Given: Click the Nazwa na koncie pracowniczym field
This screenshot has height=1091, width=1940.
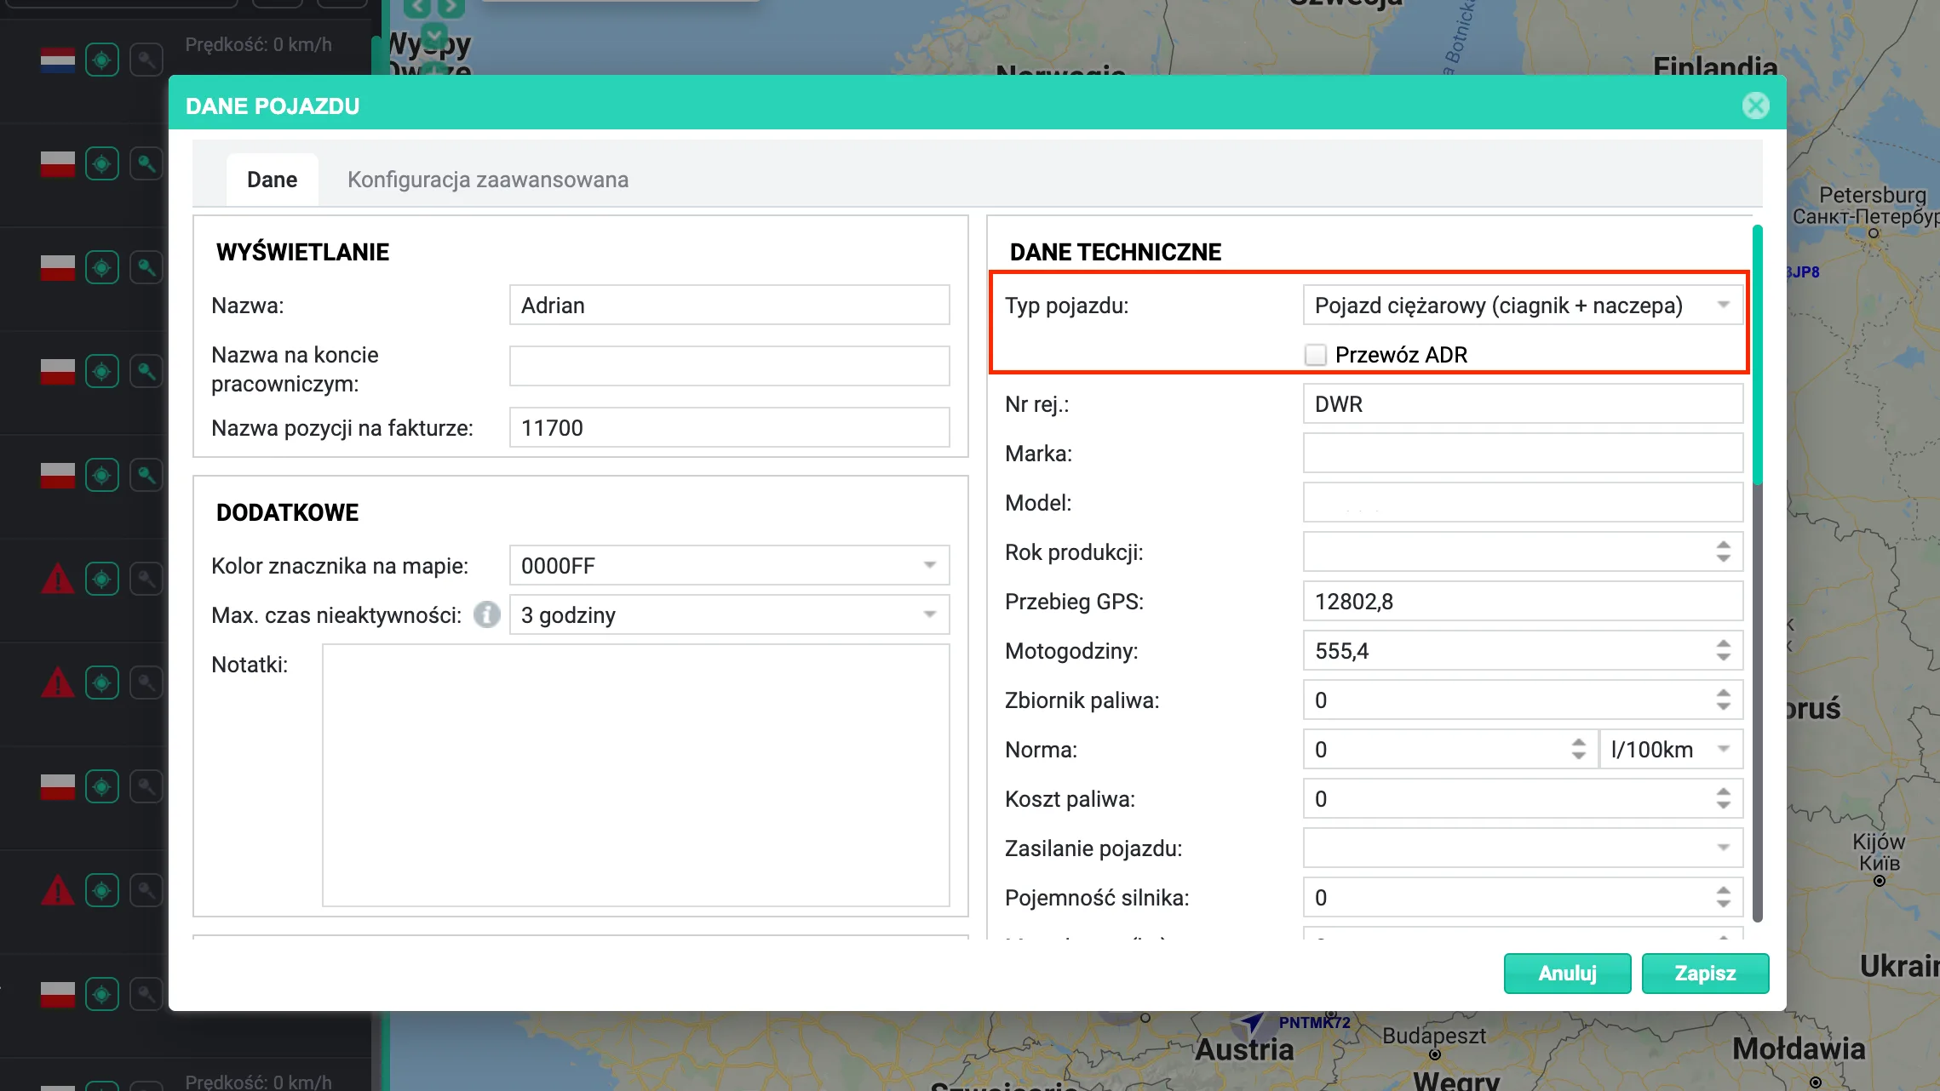Looking at the screenshot, I should tap(729, 366).
